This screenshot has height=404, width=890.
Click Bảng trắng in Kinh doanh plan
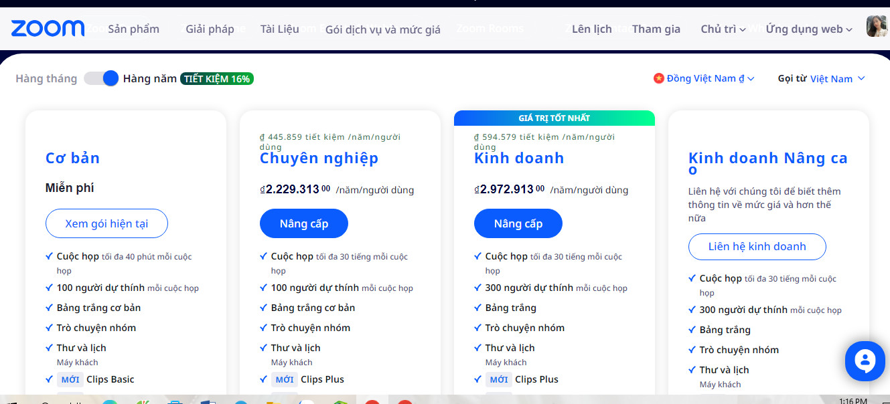click(511, 308)
